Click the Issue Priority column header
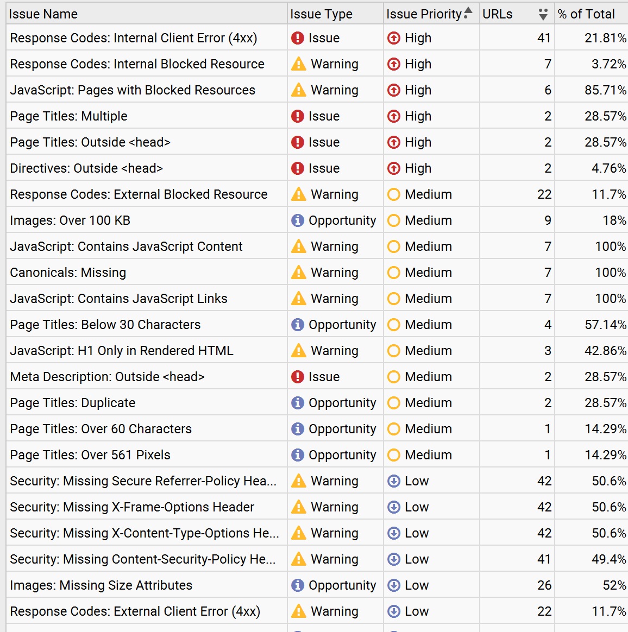The height and width of the screenshot is (632, 628). (431, 14)
